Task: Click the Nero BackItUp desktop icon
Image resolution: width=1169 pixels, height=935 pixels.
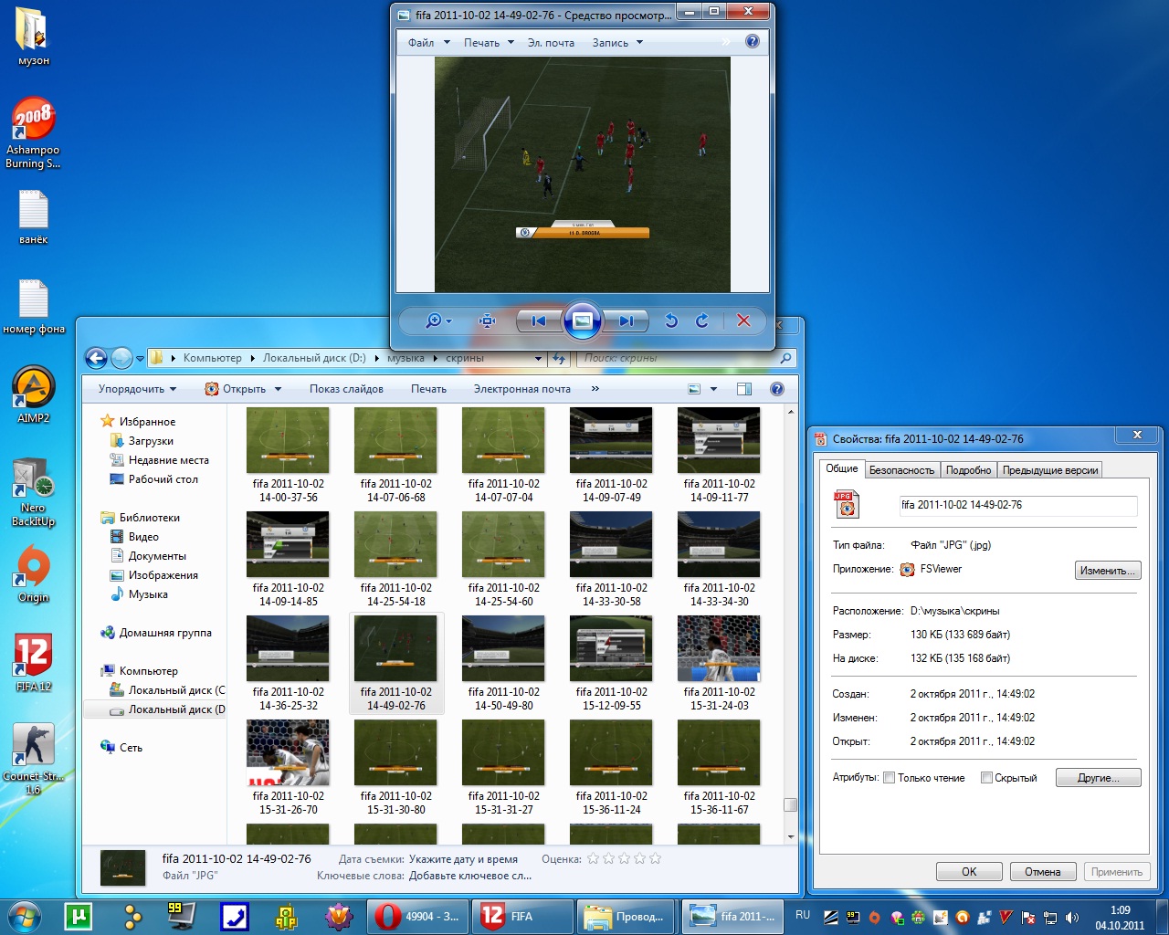Action: coord(34,492)
